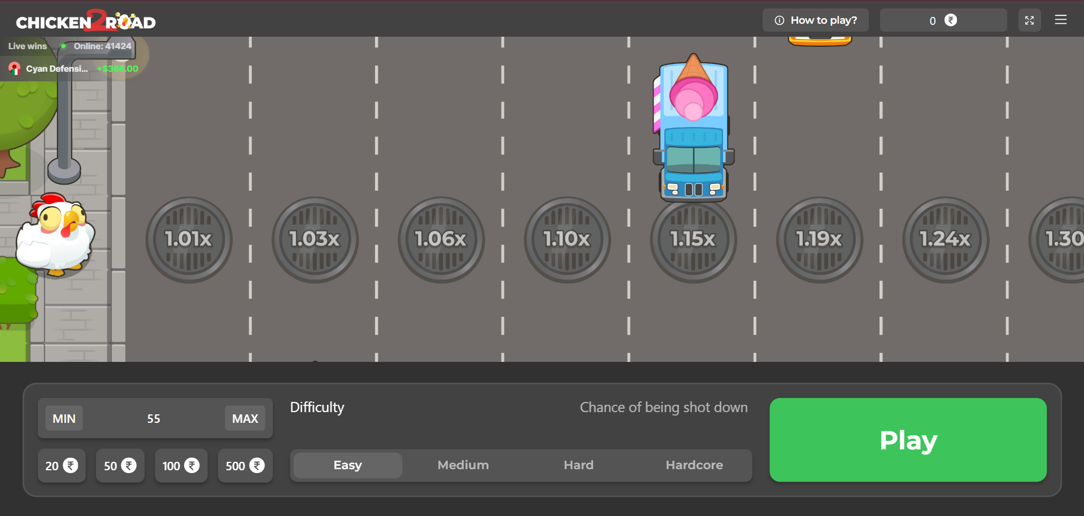The image size is (1084, 516).
Task: Set bet to MAX amount
Action: coord(245,418)
